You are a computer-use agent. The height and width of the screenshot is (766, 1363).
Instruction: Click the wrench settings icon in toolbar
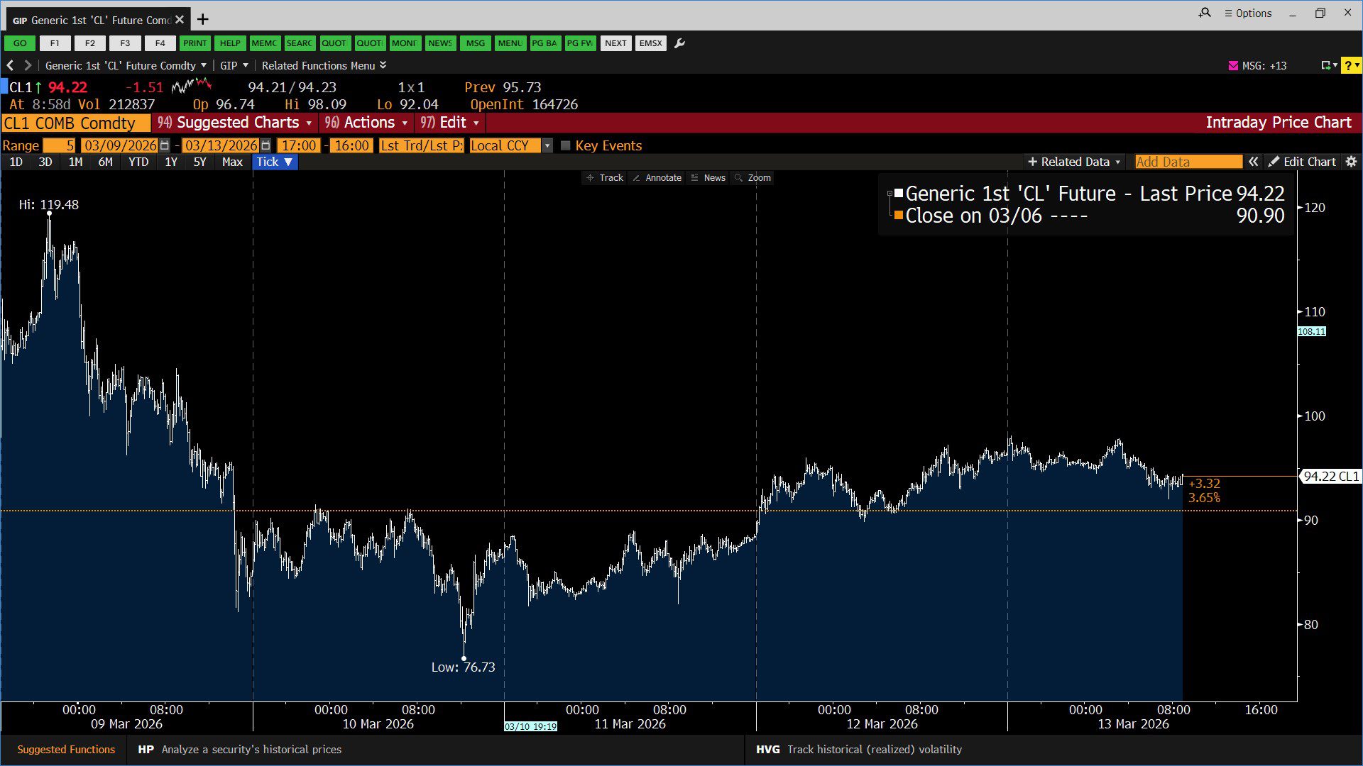tap(679, 43)
